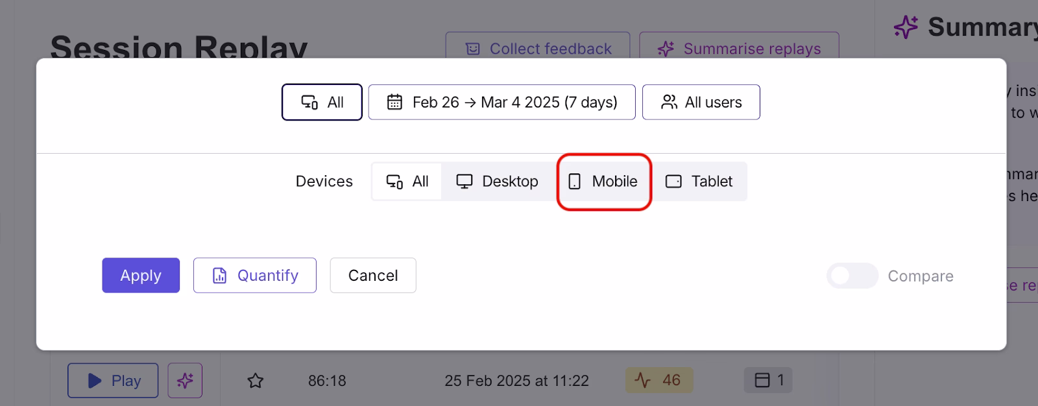
Task: Click the users icon next to All users
Action: 669,101
